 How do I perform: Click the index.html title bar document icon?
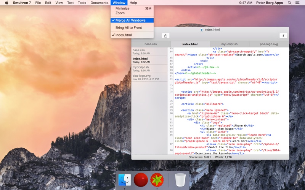click(x=202, y=30)
